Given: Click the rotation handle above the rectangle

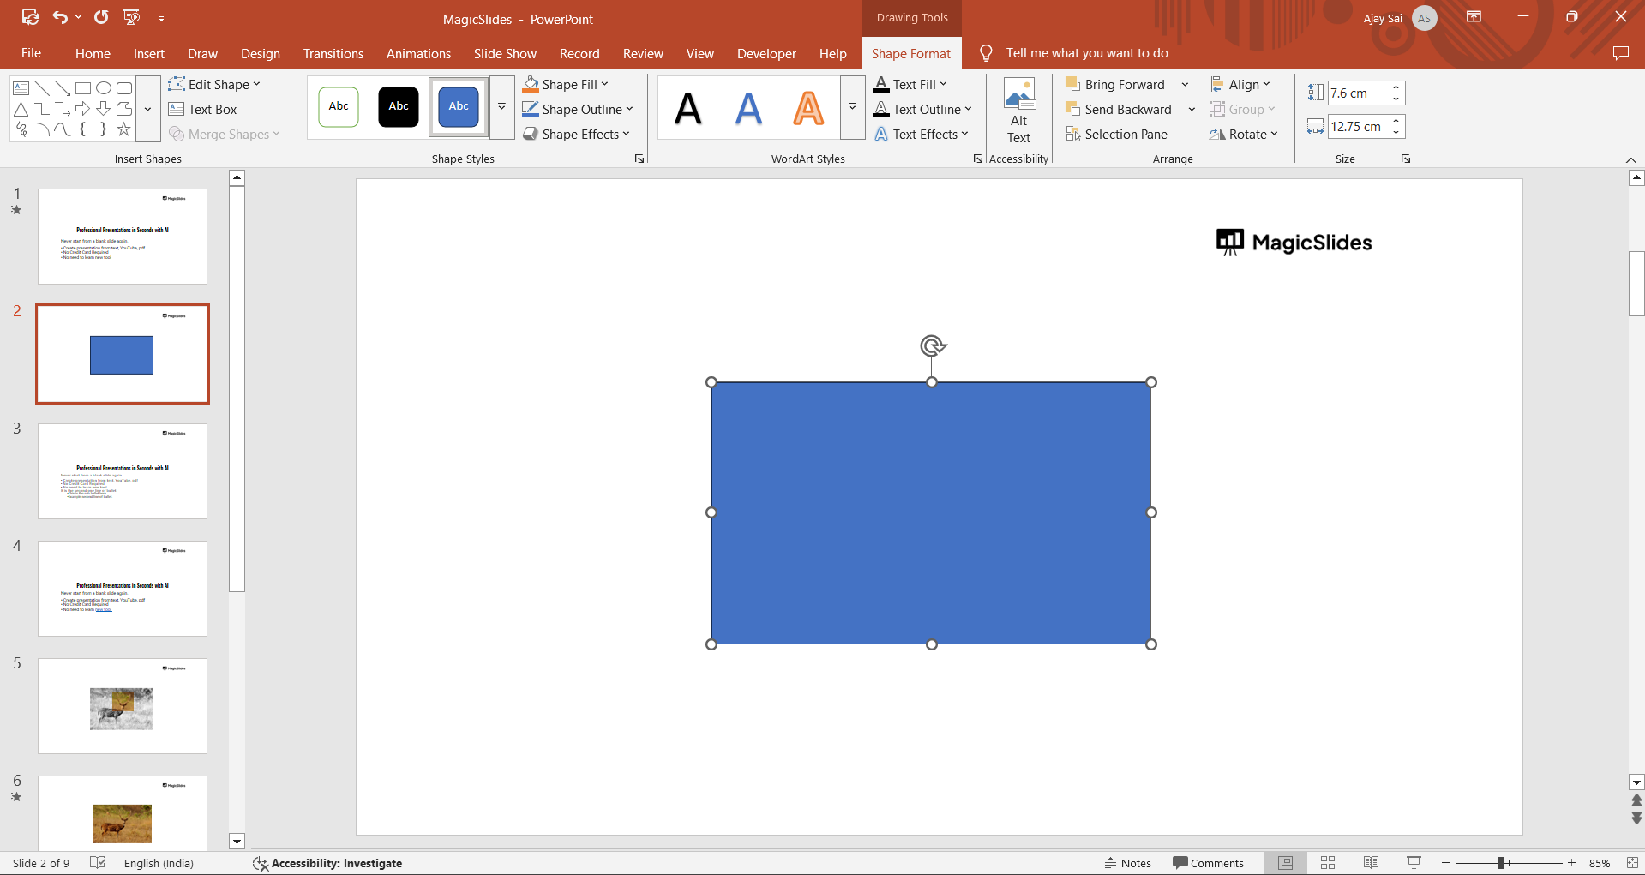Looking at the screenshot, I should click(932, 345).
